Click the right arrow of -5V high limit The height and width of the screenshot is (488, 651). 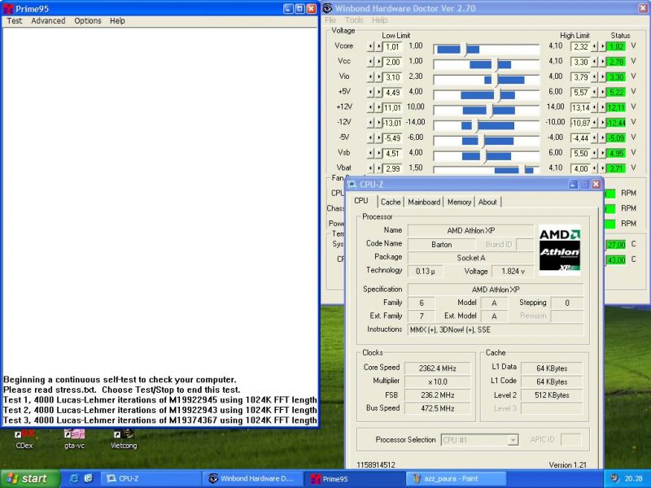(602, 138)
